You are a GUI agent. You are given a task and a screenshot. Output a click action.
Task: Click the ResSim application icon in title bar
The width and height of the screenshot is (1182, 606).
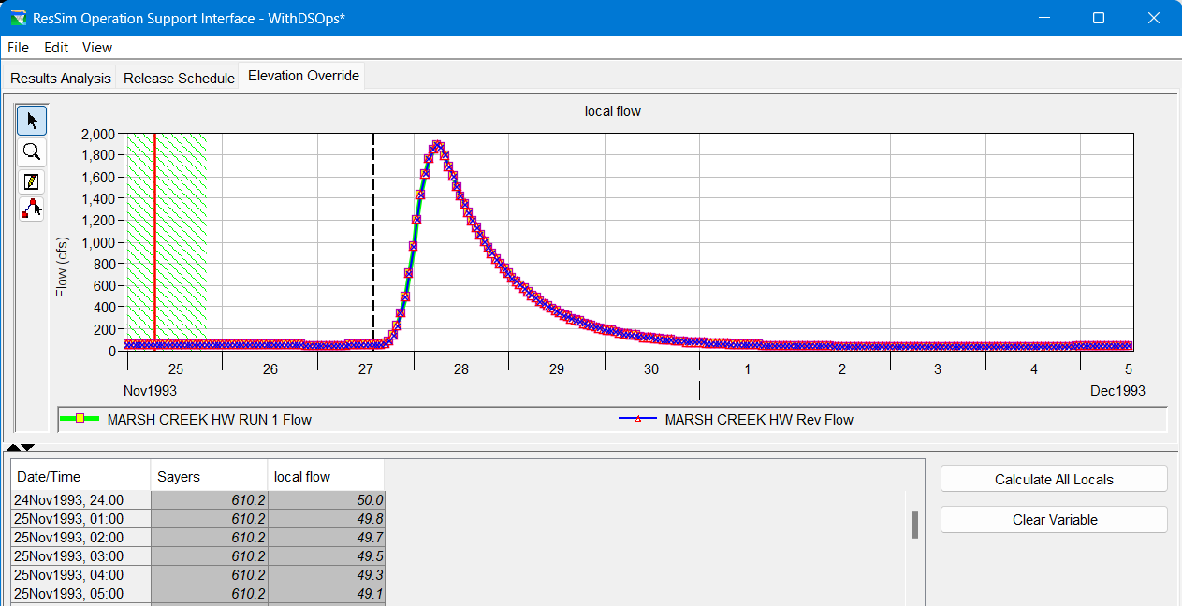(x=17, y=18)
